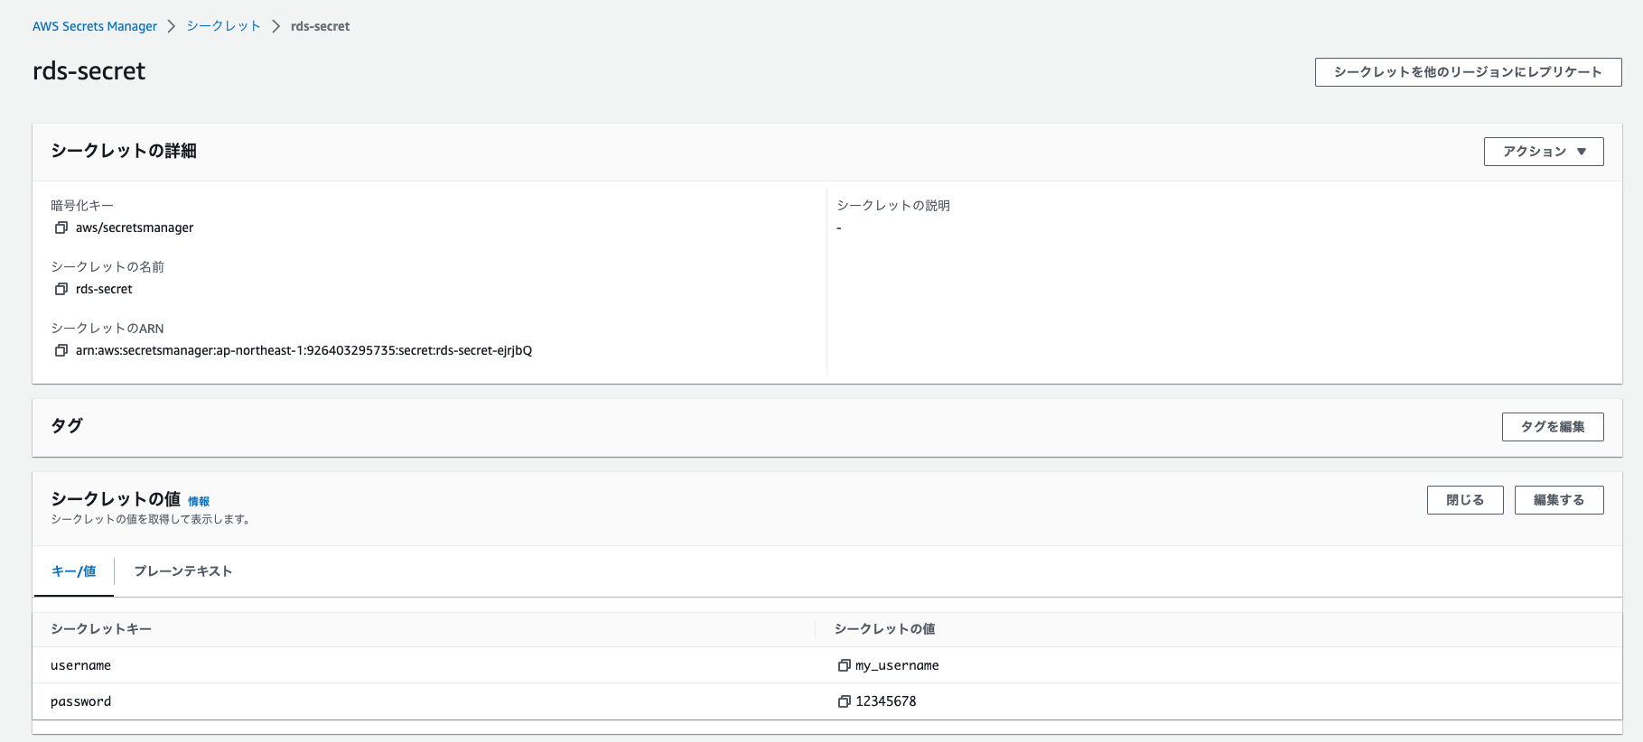The height and width of the screenshot is (742, 1643).
Task: Click the シークレットのARN label
Action: click(107, 329)
